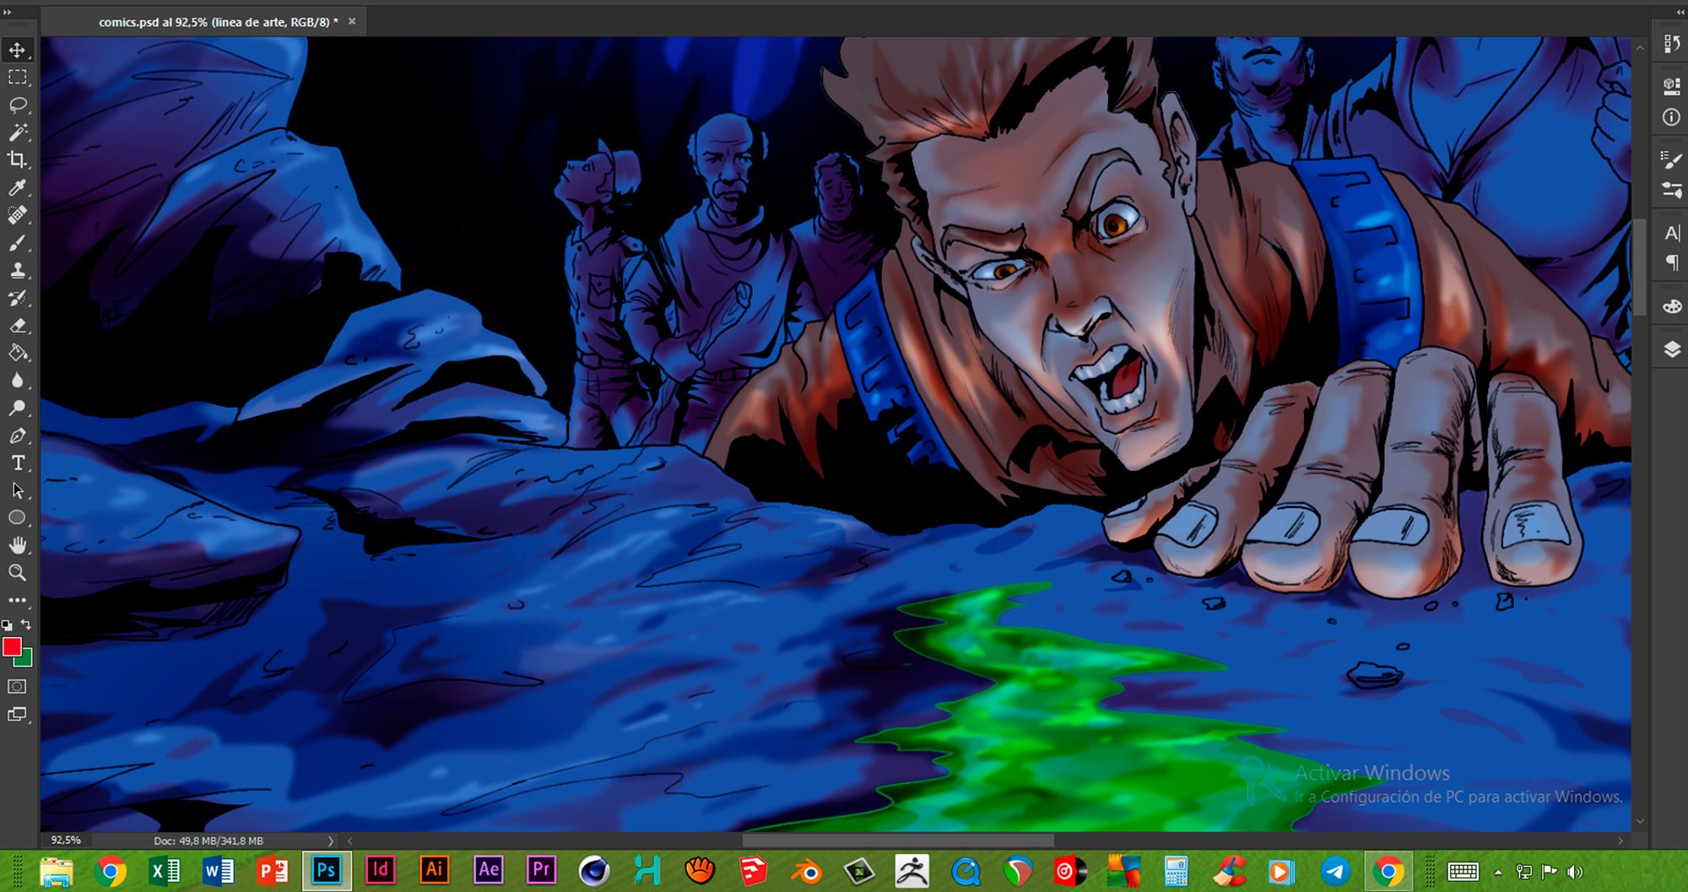The width and height of the screenshot is (1688, 892).
Task: Select the Magic Wand tool
Action: [18, 132]
